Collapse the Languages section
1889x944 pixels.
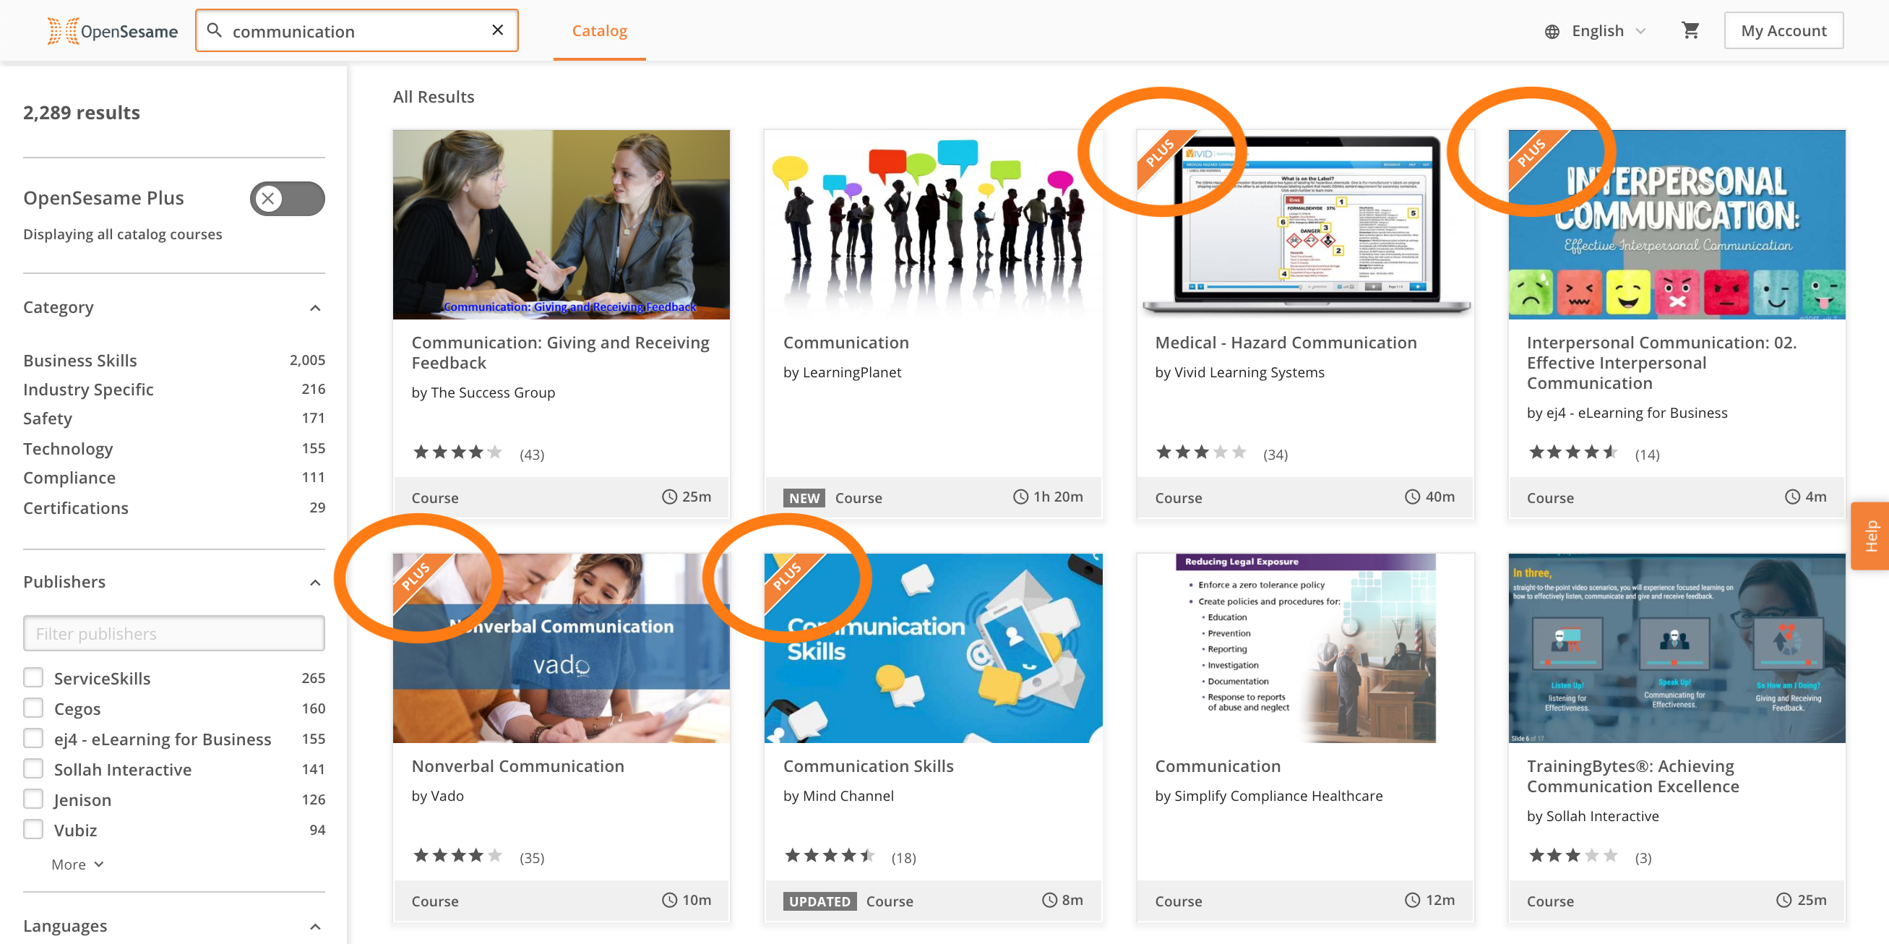315,927
